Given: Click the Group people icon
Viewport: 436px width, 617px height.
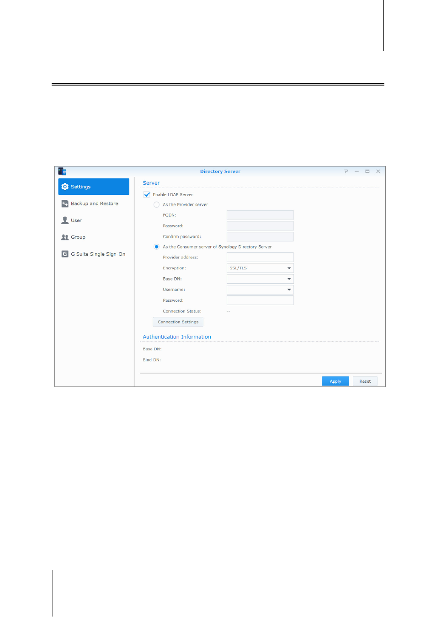Looking at the screenshot, I should pyautogui.click(x=65, y=237).
